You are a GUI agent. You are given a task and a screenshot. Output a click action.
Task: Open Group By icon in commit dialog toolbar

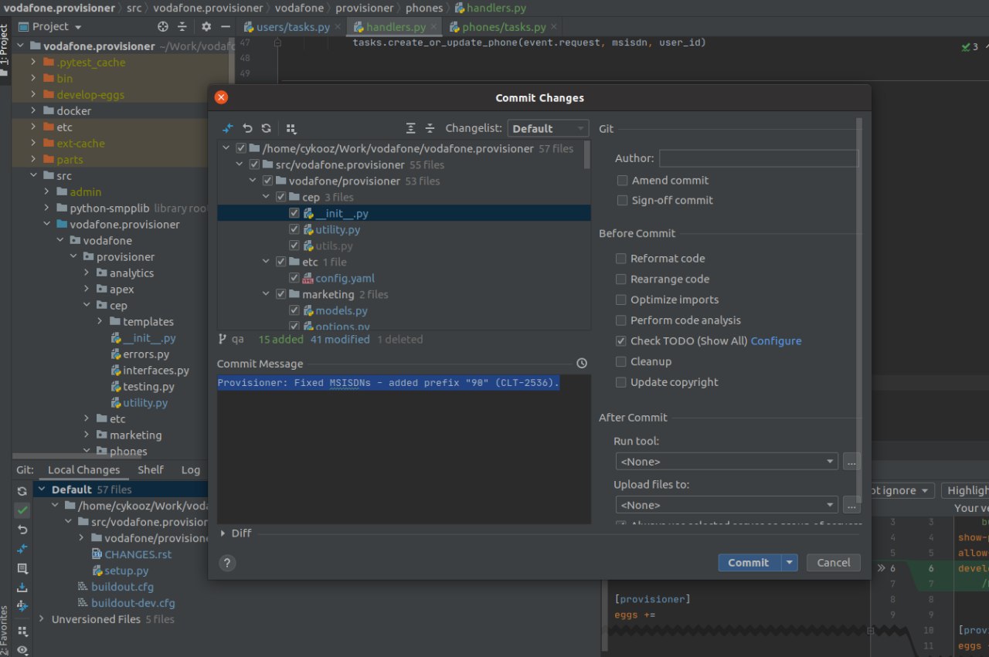tap(291, 128)
